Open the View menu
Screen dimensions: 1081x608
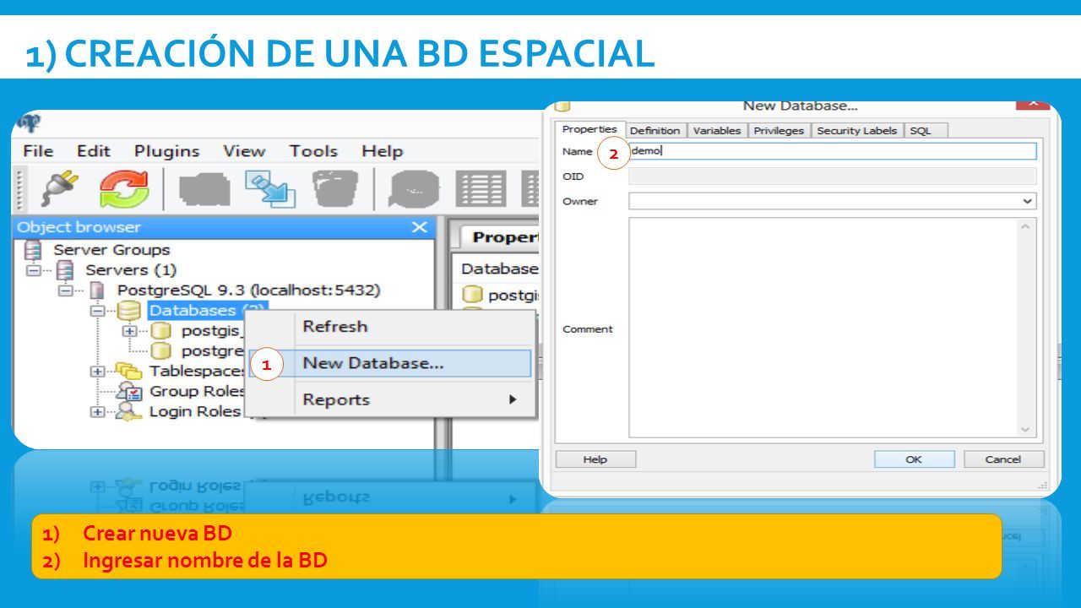tap(244, 151)
